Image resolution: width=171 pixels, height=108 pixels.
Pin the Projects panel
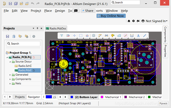(37, 28)
